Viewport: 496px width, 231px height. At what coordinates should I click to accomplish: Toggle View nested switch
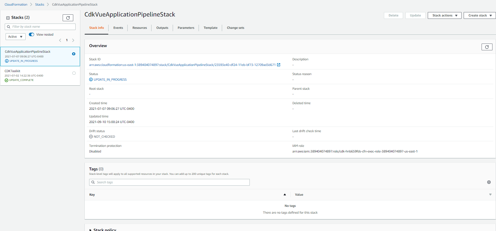click(x=31, y=35)
